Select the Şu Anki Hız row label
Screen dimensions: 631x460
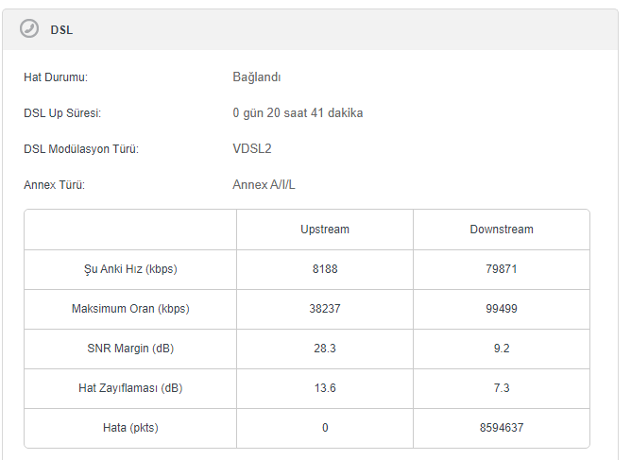point(130,269)
